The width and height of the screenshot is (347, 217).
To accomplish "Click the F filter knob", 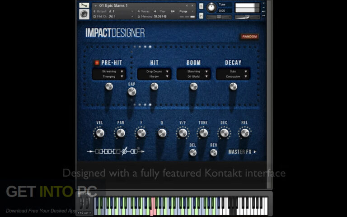I will 141,133.
